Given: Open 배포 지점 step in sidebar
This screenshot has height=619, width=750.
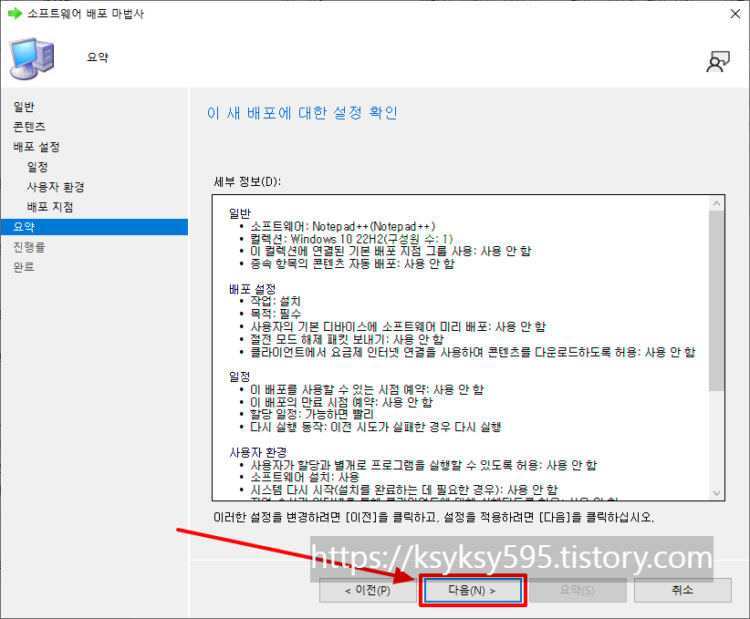Looking at the screenshot, I should click(50, 207).
